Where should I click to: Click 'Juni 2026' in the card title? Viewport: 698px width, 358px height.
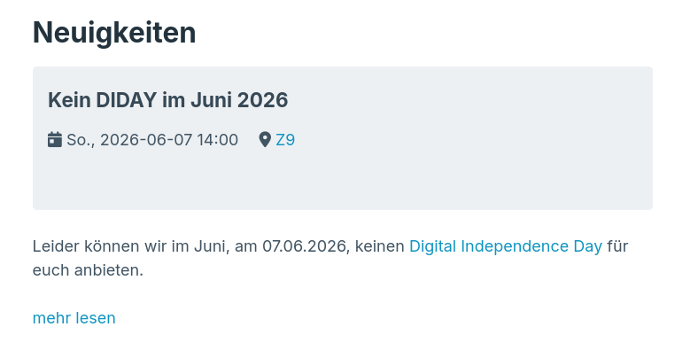pyautogui.click(x=239, y=100)
